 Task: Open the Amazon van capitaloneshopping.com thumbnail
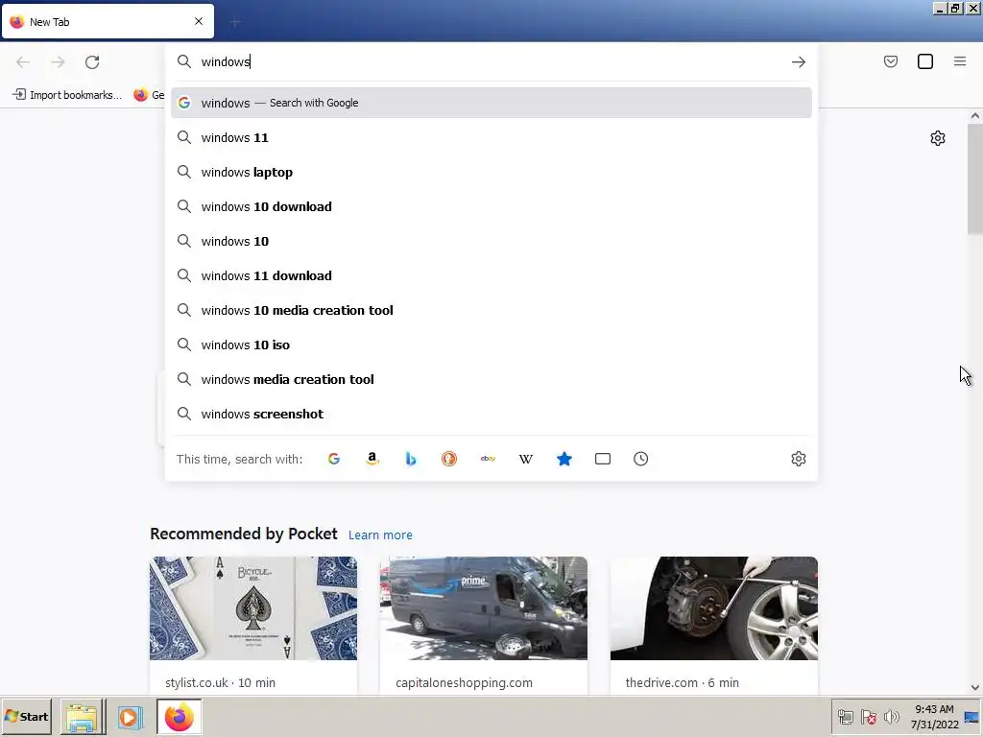click(484, 607)
